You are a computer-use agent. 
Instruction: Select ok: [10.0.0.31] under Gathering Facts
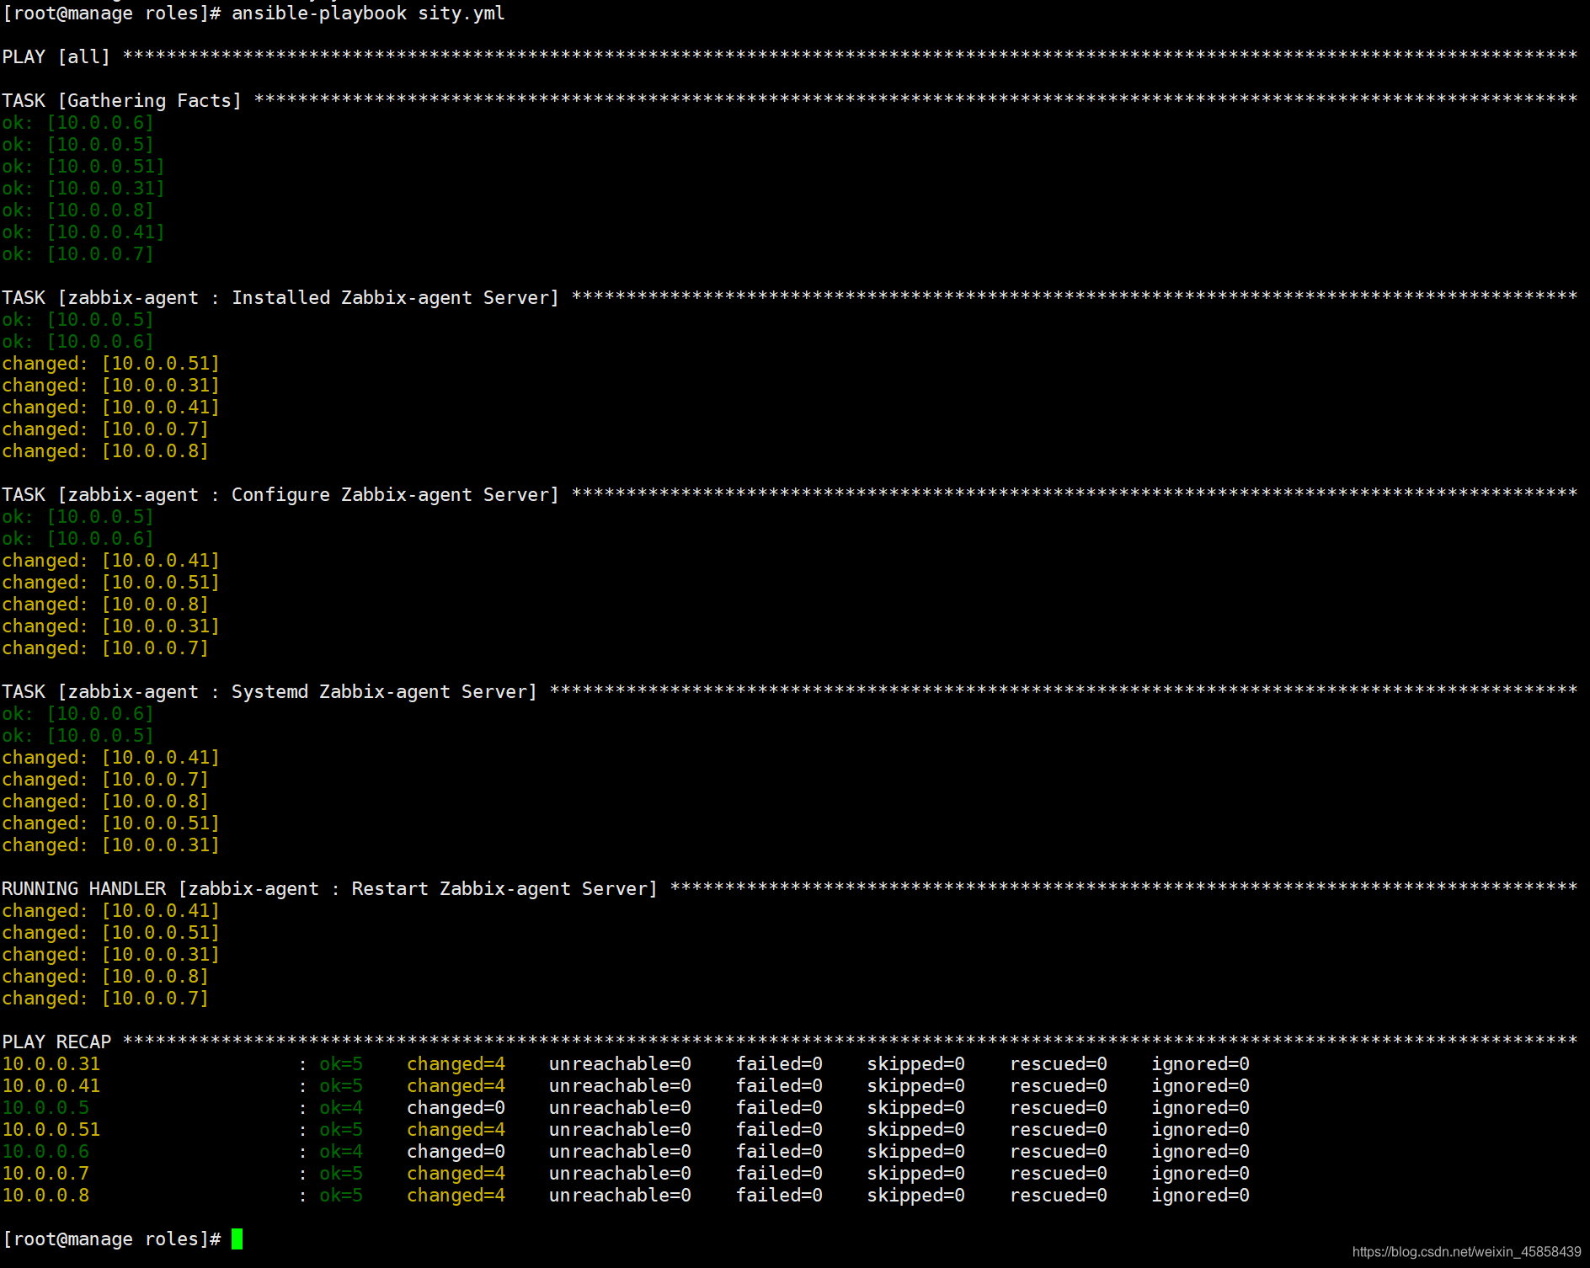coord(83,189)
